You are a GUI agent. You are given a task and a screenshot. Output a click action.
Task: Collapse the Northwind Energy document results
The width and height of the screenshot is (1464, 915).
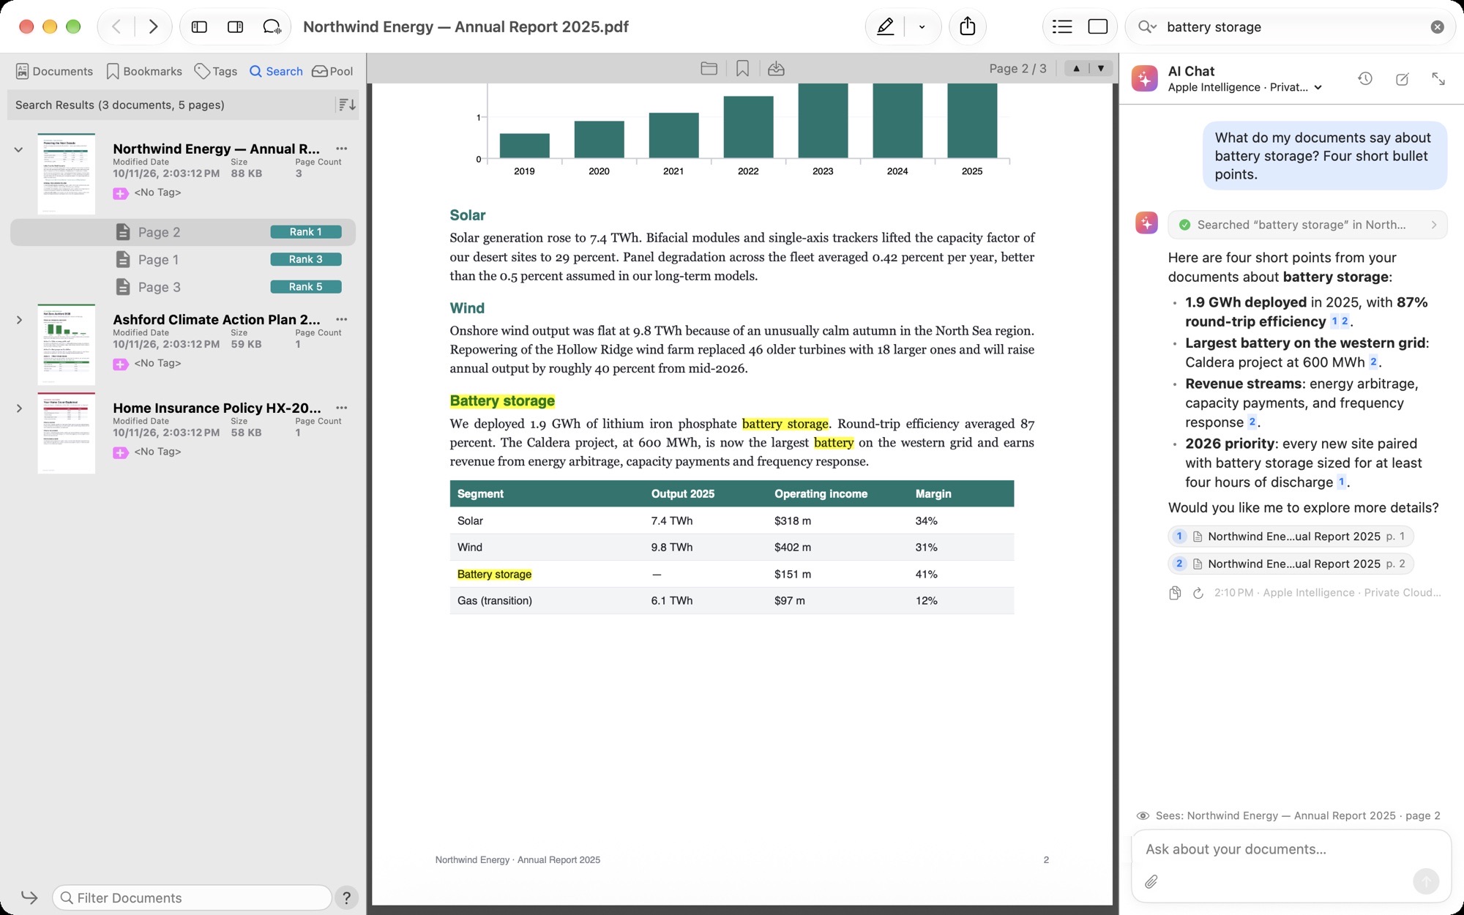(x=19, y=149)
